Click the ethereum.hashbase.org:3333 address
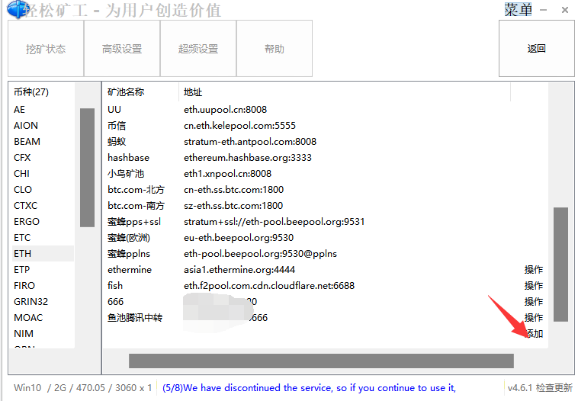 (x=248, y=158)
